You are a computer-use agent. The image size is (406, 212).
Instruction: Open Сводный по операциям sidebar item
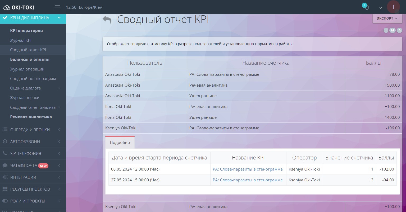[33, 79]
